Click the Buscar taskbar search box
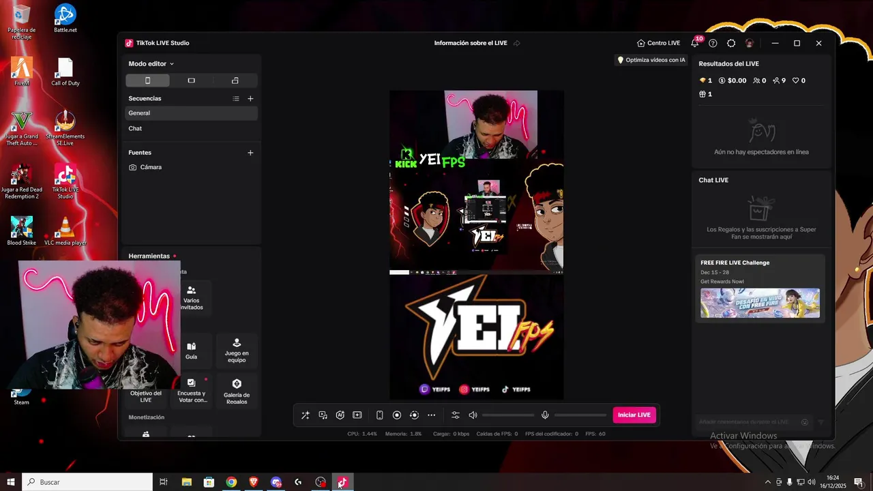 (87, 482)
